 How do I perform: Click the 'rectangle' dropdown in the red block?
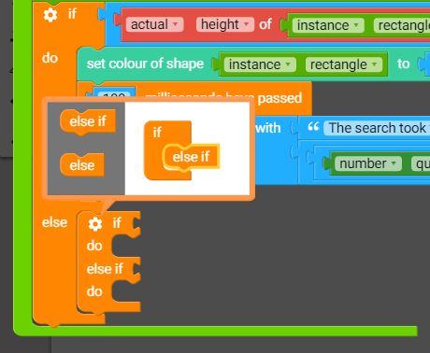click(x=402, y=25)
